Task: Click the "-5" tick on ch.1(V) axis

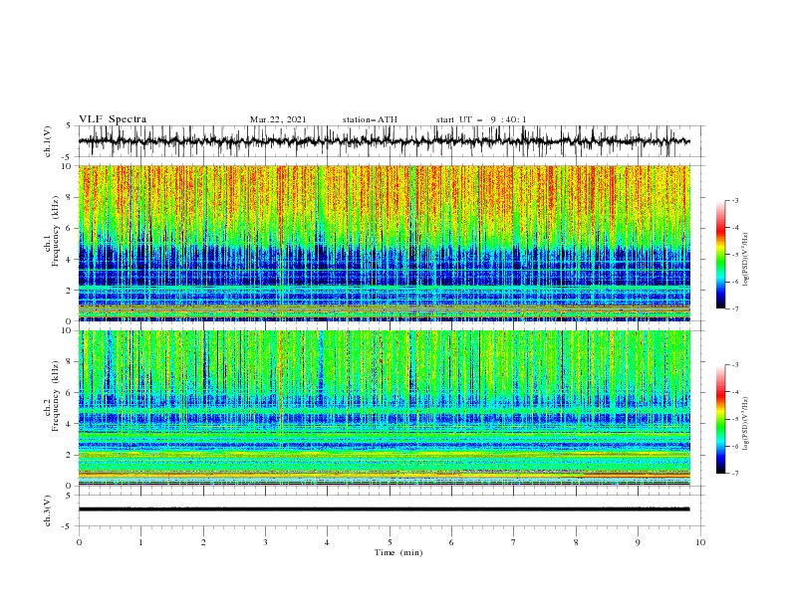Action: [68, 157]
